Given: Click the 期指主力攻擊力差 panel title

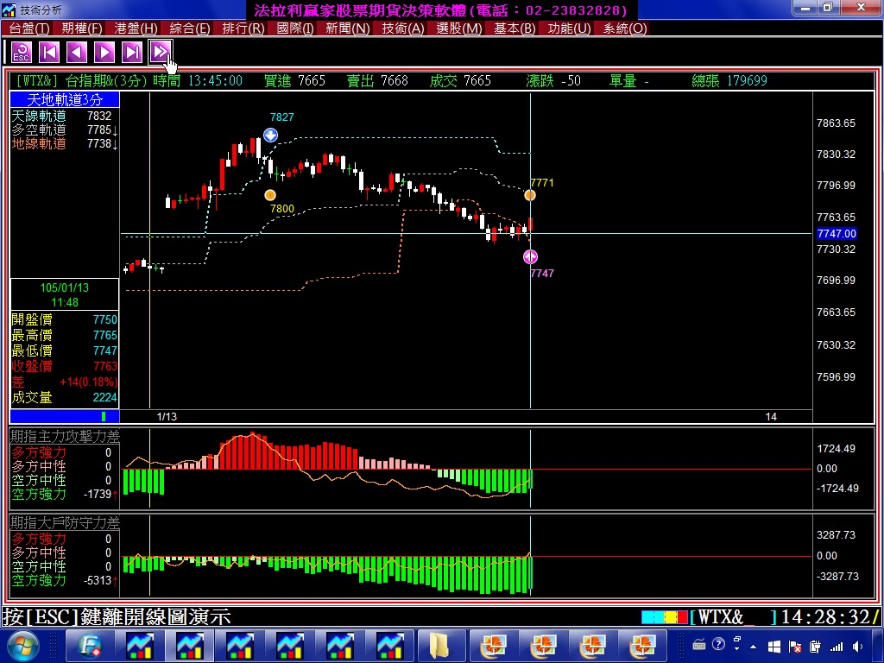Looking at the screenshot, I should coord(65,436).
